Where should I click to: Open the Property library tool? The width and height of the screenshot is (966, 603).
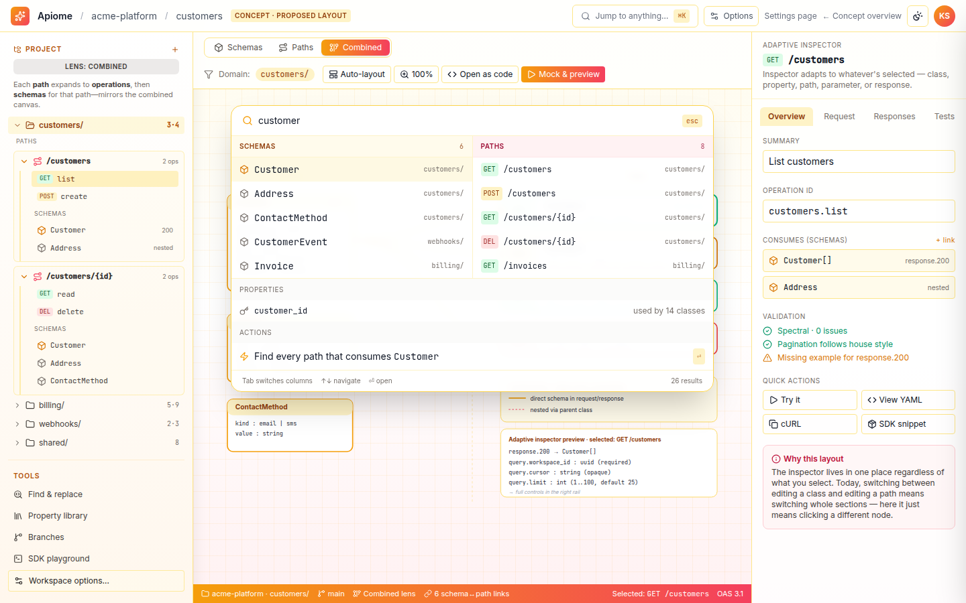click(96, 516)
